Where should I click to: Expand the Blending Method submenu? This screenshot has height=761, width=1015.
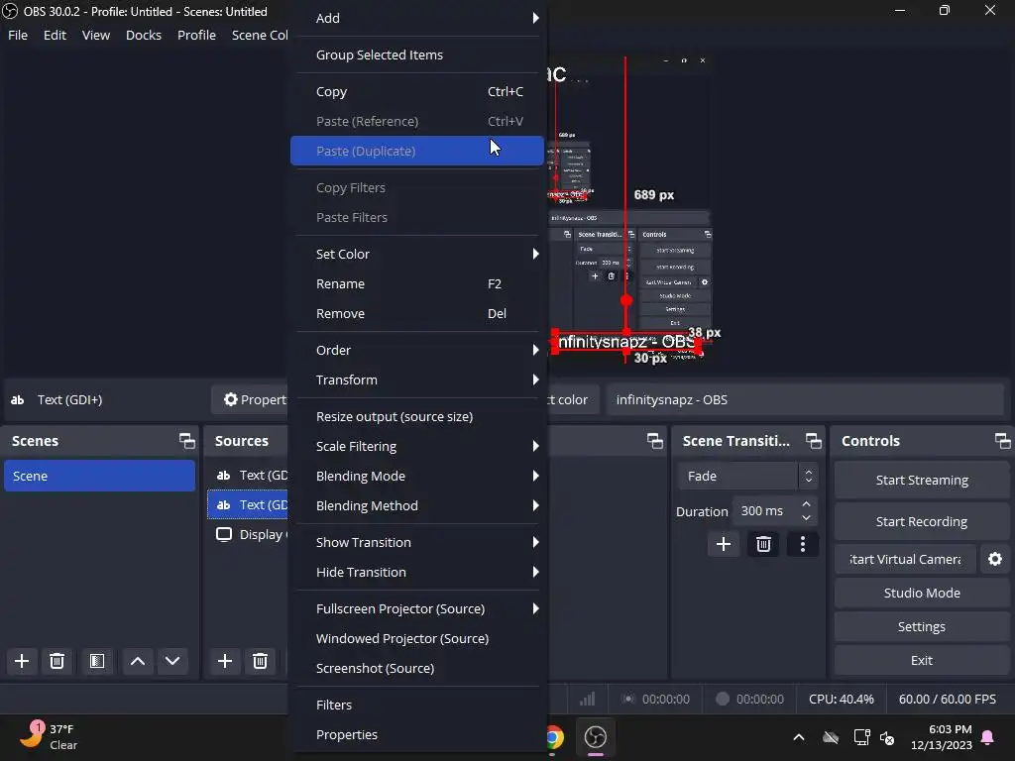[x=417, y=506]
